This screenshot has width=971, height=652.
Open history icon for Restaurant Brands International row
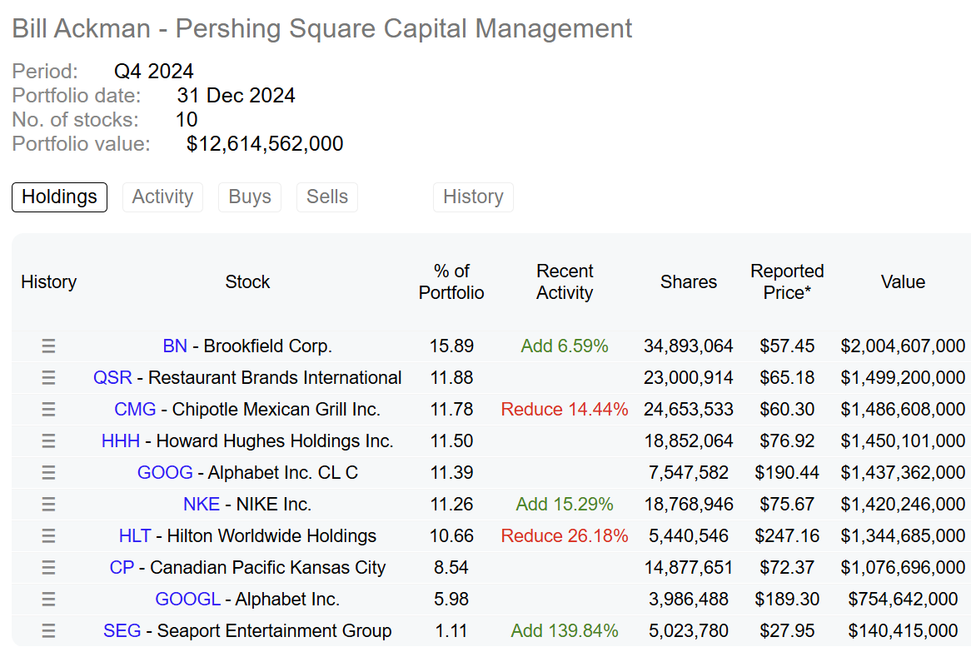point(48,377)
